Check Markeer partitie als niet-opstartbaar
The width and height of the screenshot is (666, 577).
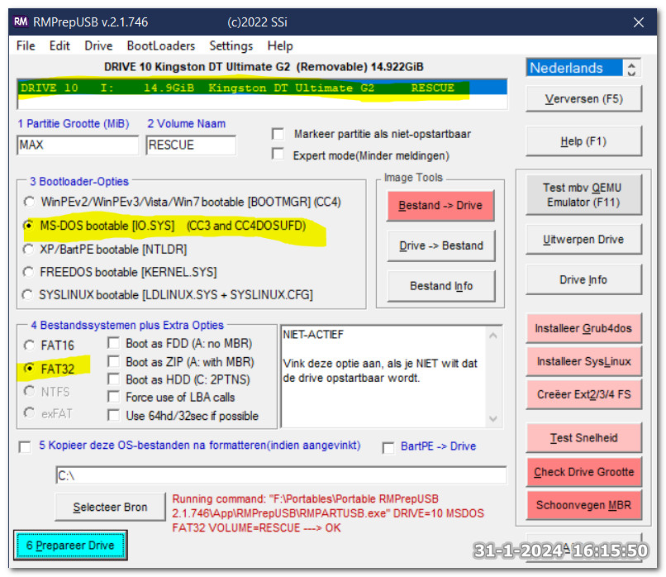click(278, 134)
